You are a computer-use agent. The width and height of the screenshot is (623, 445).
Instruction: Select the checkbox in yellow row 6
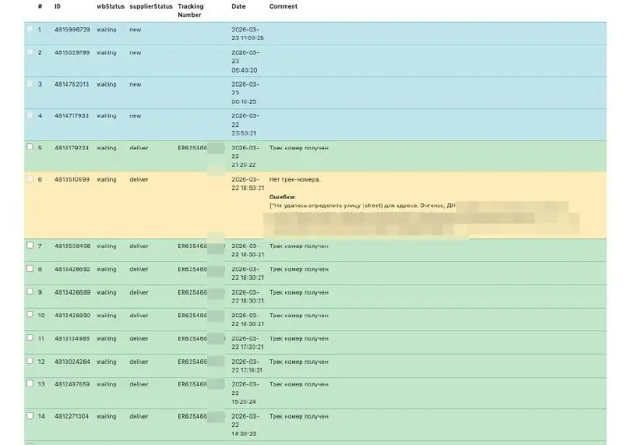[x=30, y=178]
